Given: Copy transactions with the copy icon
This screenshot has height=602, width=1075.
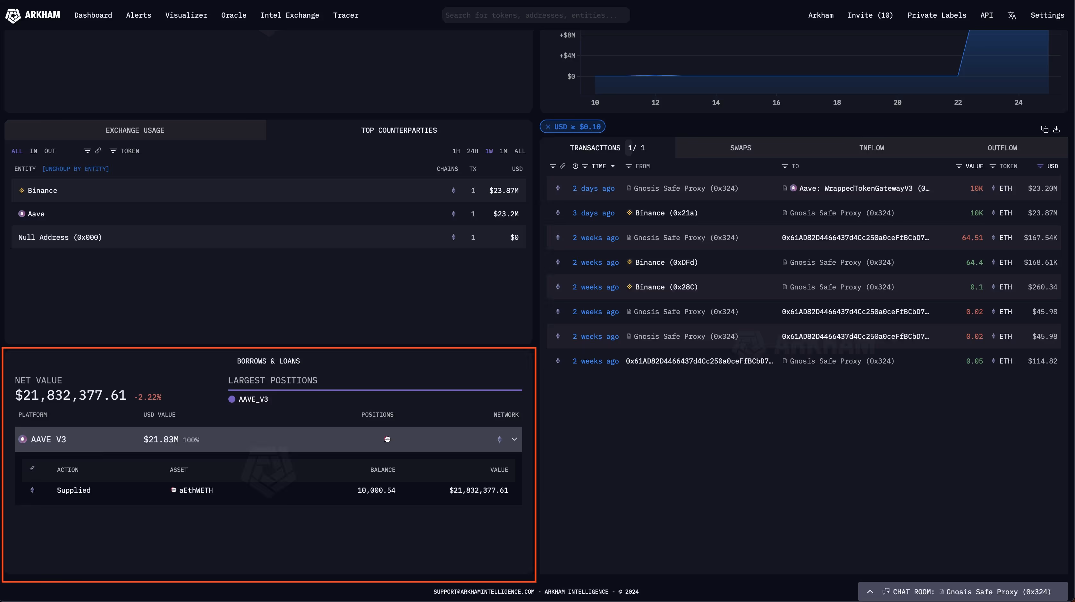Looking at the screenshot, I should 1045,129.
